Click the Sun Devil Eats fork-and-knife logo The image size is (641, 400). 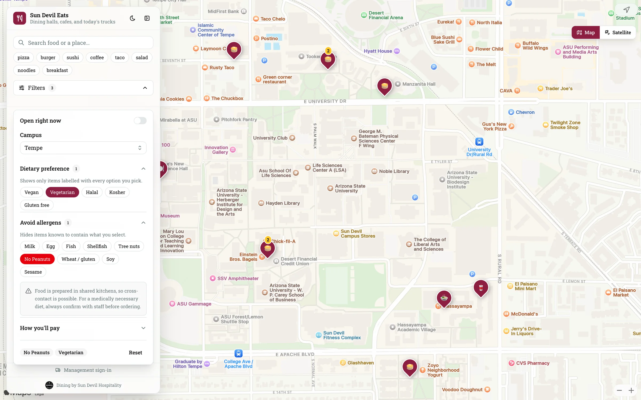20,18
